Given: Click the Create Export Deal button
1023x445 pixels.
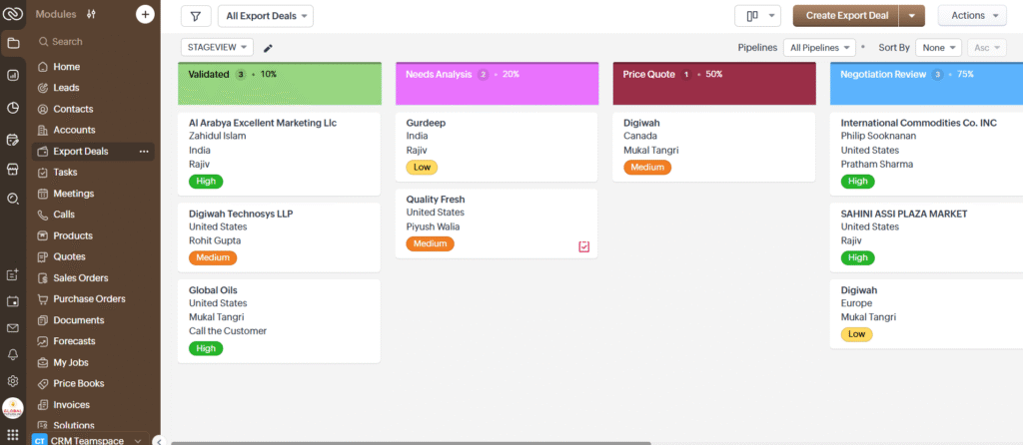Looking at the screenshot, I should tap(845, 16).
